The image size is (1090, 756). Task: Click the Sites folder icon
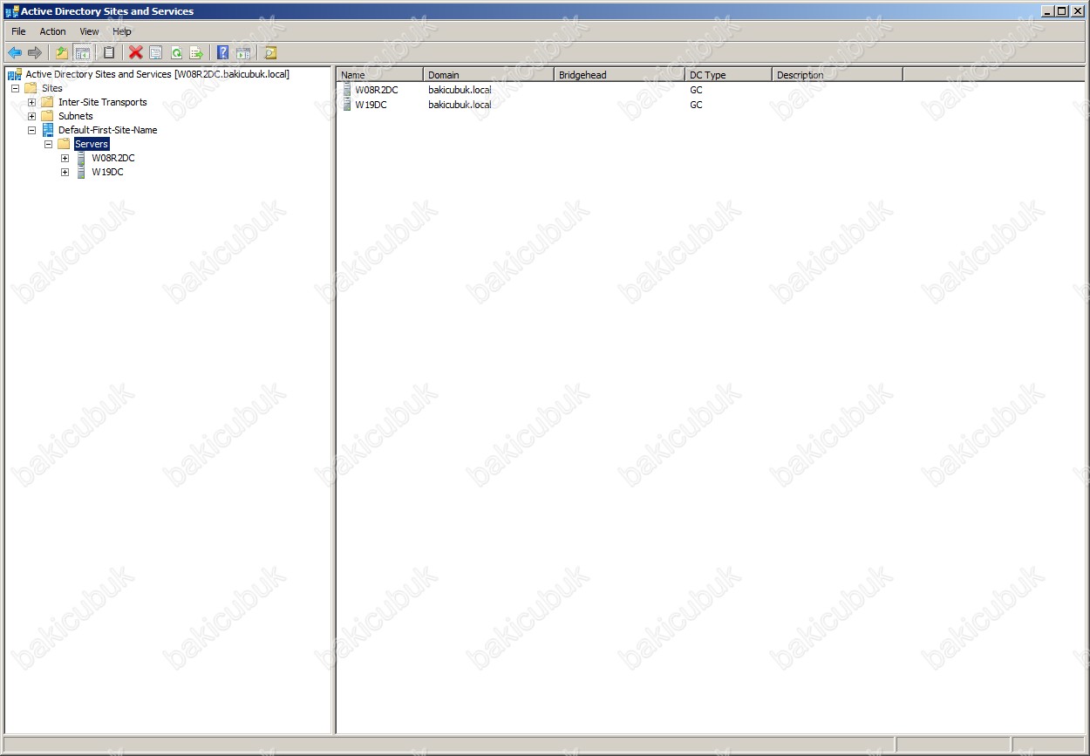click(31, 88)
